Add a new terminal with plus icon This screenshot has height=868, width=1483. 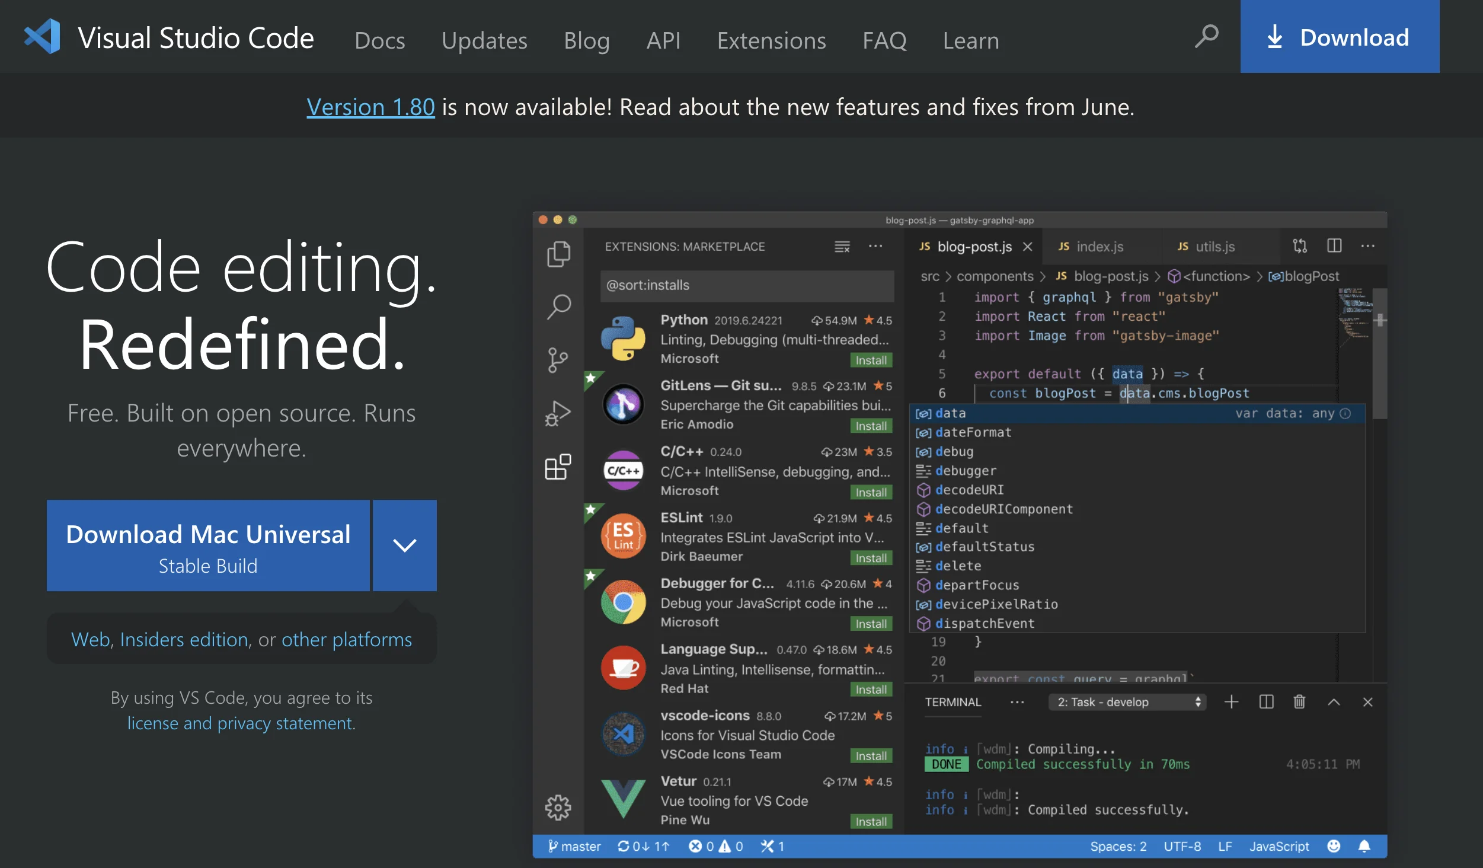(x=1232, y=702)
